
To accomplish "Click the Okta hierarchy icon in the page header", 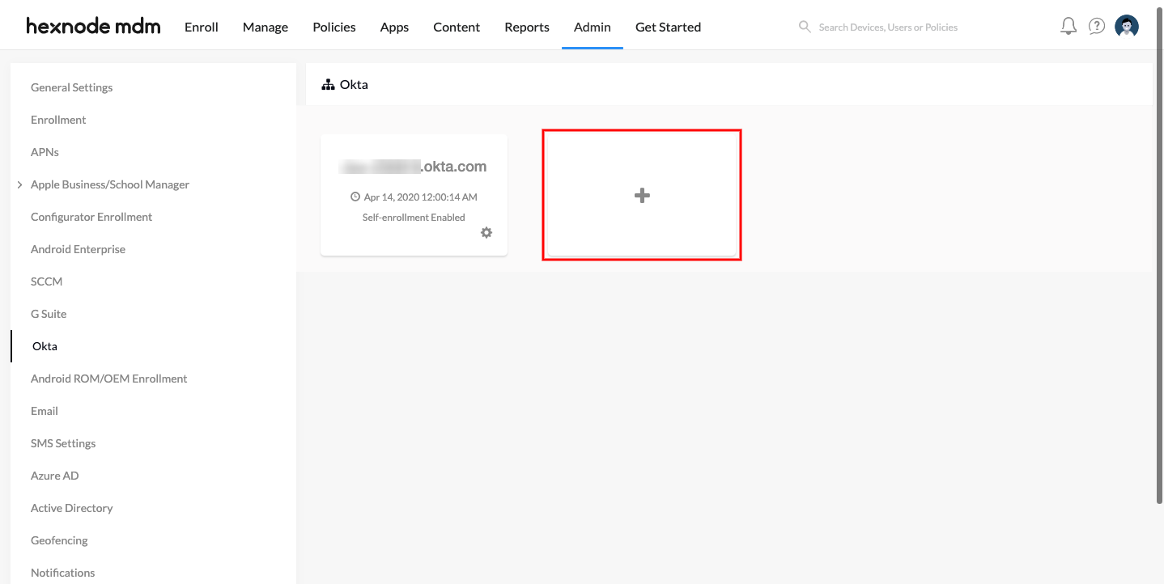I will tap(329, 84).
